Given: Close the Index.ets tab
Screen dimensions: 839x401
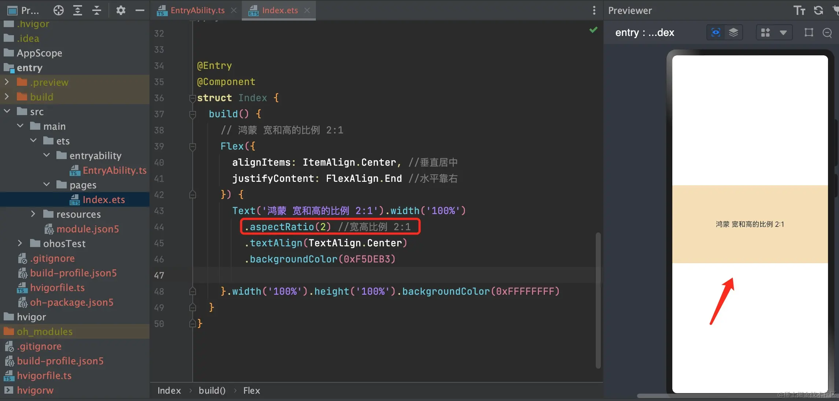Looking at the screenshot, I should [307, 10].
